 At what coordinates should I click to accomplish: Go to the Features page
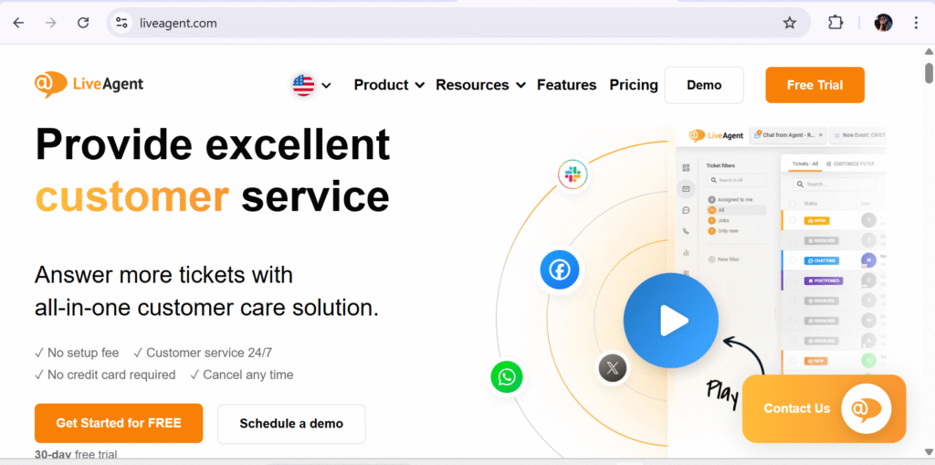(566, 85)
